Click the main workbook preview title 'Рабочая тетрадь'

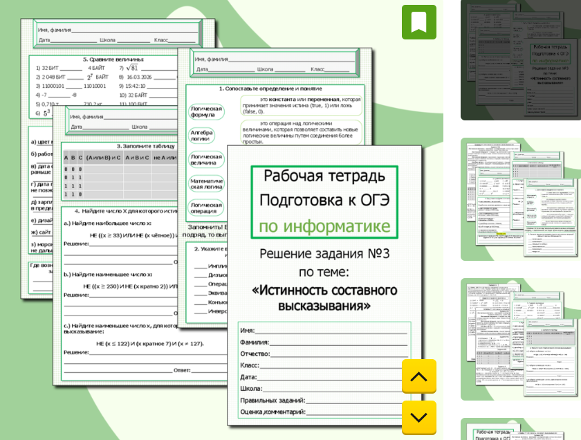pos(324,176)
